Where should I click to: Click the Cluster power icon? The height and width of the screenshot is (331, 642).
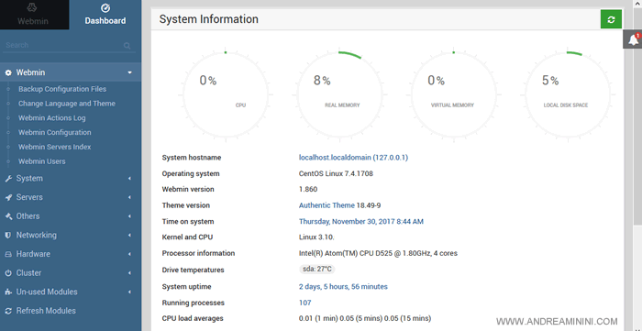(x=8, y=273)
